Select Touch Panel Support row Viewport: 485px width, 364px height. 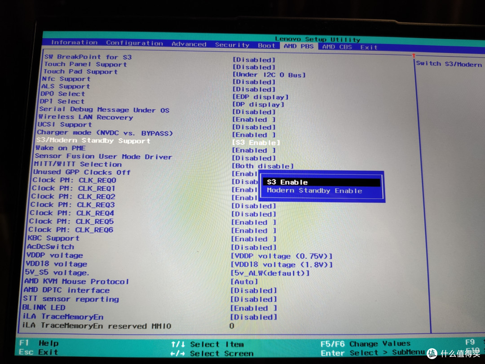click(85, 64)
